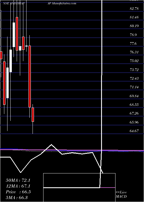The height and width of the screenshot is (202, 144).
Task: Click the 69.84 price axis label
Action: coord(134,96)
